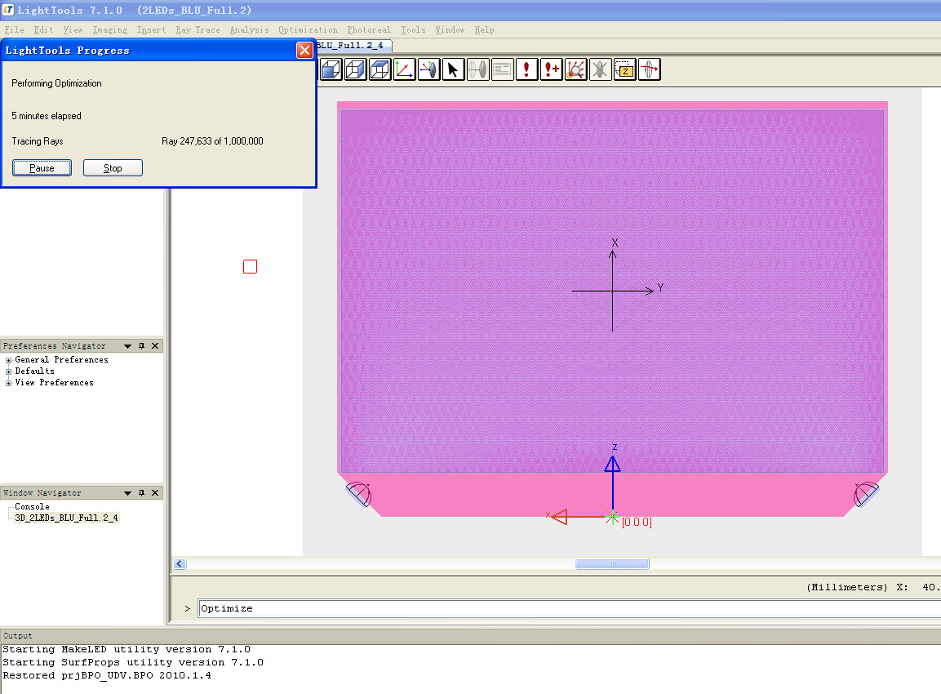Image resolution: width=941 pixels, height=694 pixels.
Task: Toggle the XYZ coordinate axes icon
Action: tap(405, 69)
